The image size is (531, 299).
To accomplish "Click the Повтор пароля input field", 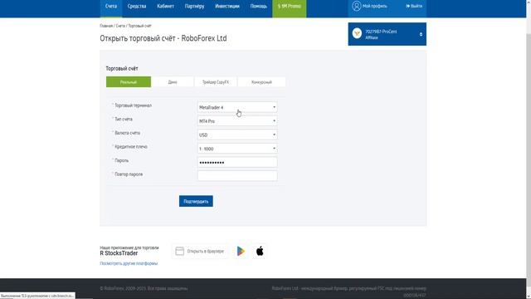I will 237,176.
